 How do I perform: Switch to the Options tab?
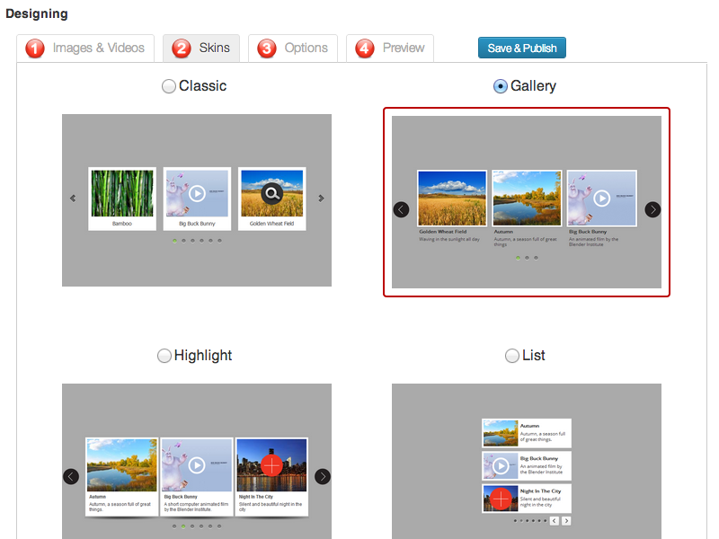(293, 49)
